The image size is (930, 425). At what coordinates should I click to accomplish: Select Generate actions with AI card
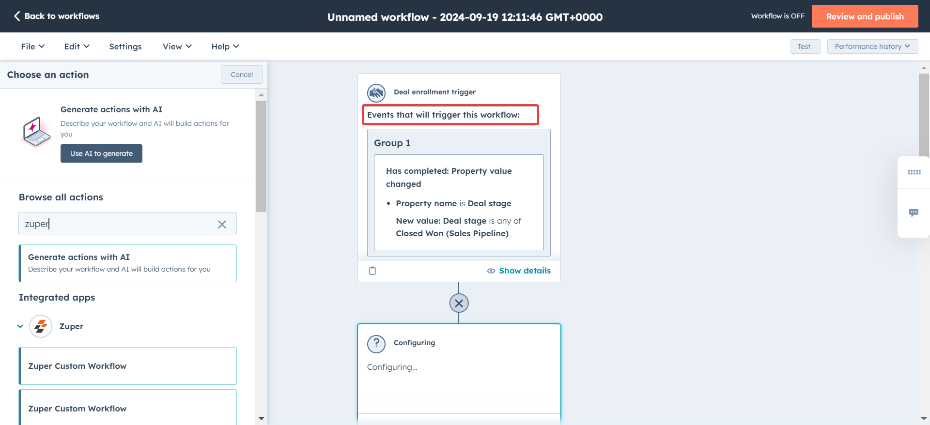tap(128, 263)
